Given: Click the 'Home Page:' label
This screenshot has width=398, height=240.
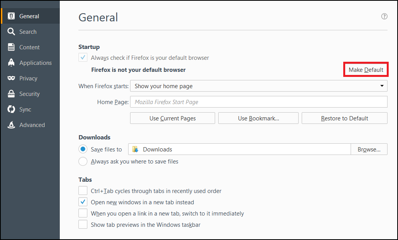Looking at the screenshot, I should [113, 102].
